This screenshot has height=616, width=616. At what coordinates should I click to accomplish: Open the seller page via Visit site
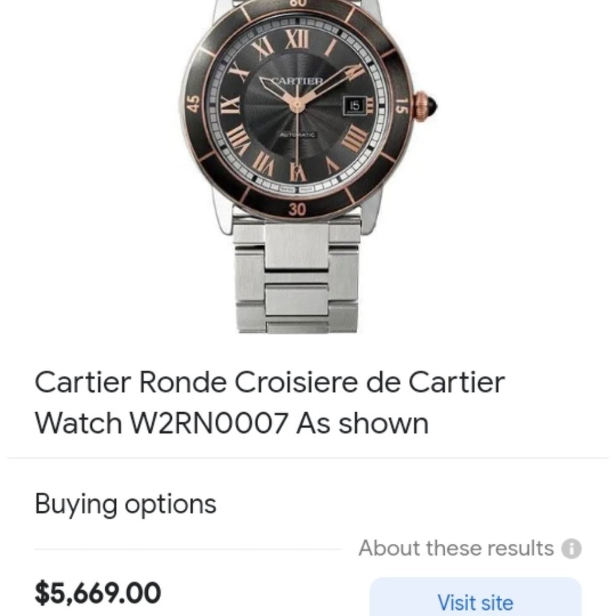pyautogui.click(x=474, y=601)
